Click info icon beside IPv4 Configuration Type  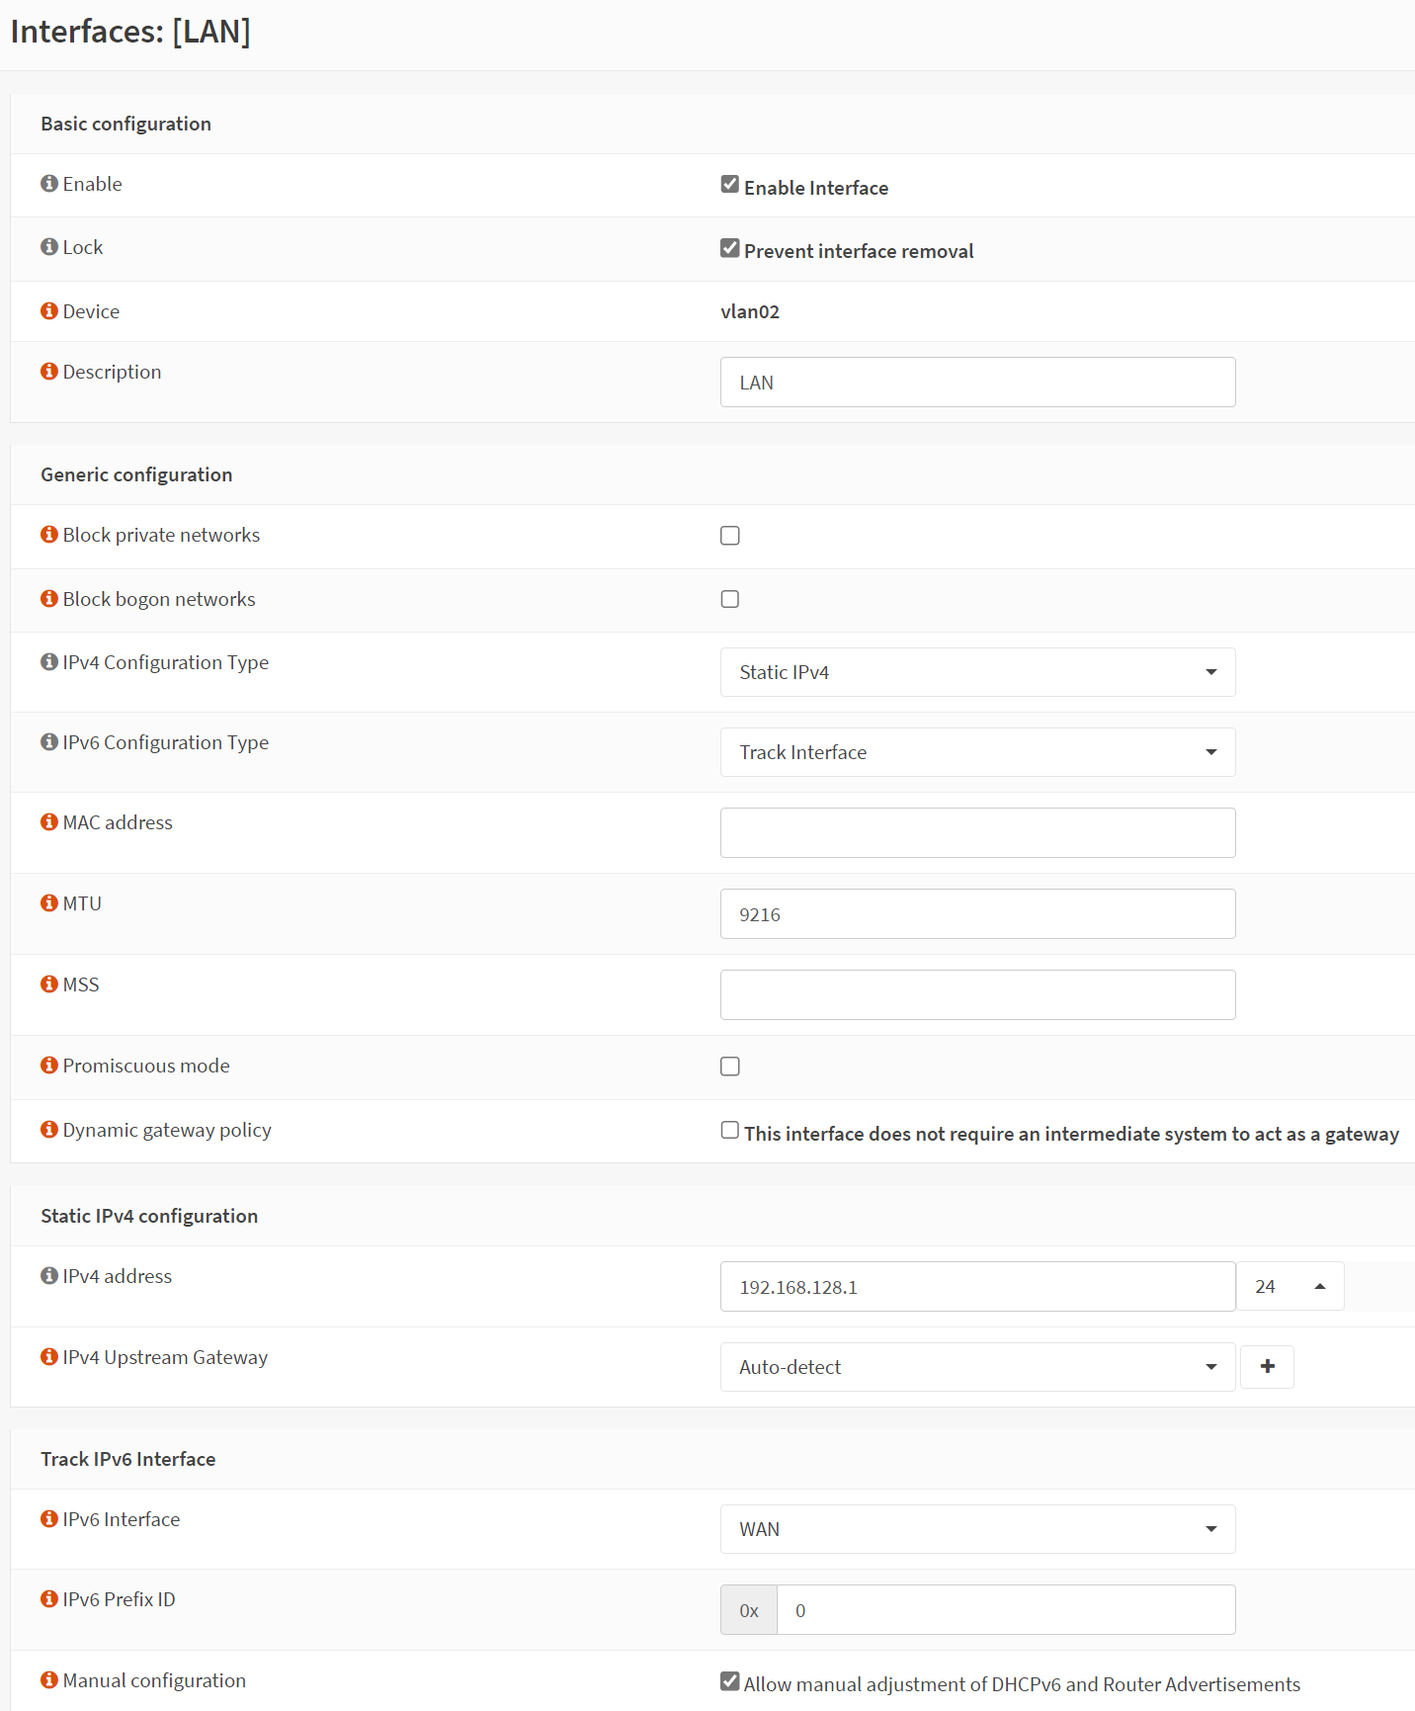click(49, 662)
